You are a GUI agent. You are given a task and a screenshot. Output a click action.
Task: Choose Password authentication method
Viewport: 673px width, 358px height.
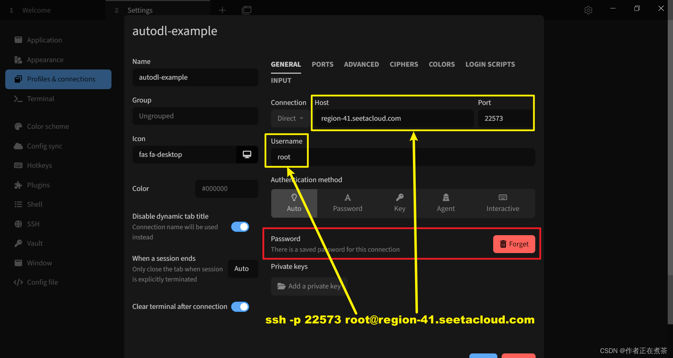(x=347, y=203)
